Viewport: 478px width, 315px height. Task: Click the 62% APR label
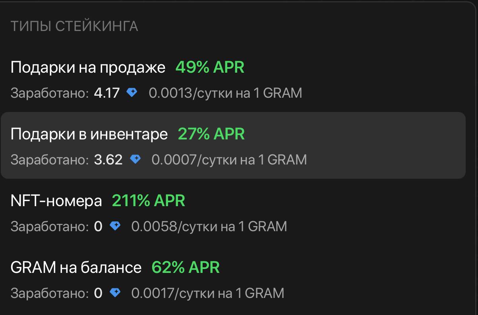(186, 267)
